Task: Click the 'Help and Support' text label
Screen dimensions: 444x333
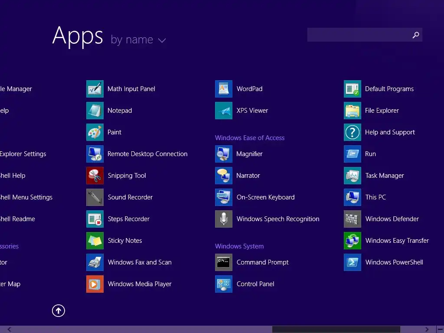Action: point(390,132)
